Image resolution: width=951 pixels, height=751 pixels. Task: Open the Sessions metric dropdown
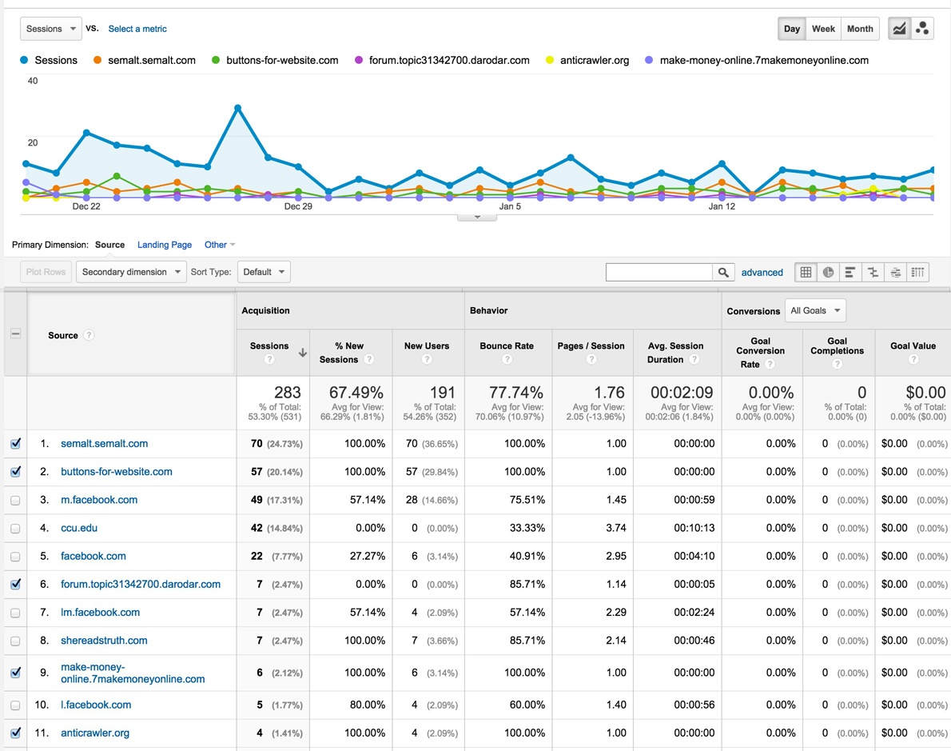(x=50, y=29)
